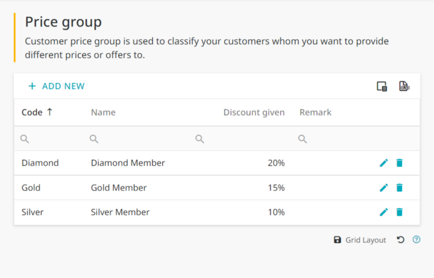
Task: Delete the Gold Member row
Action: pyautogui.click(x=400, y=188)
